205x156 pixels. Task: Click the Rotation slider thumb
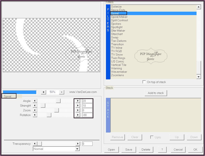click(49, 115)
